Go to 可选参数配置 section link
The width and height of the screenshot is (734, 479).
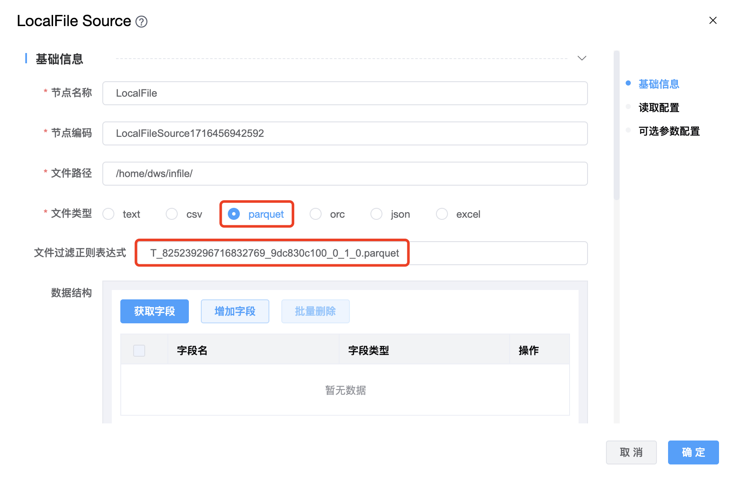[669, 131]
